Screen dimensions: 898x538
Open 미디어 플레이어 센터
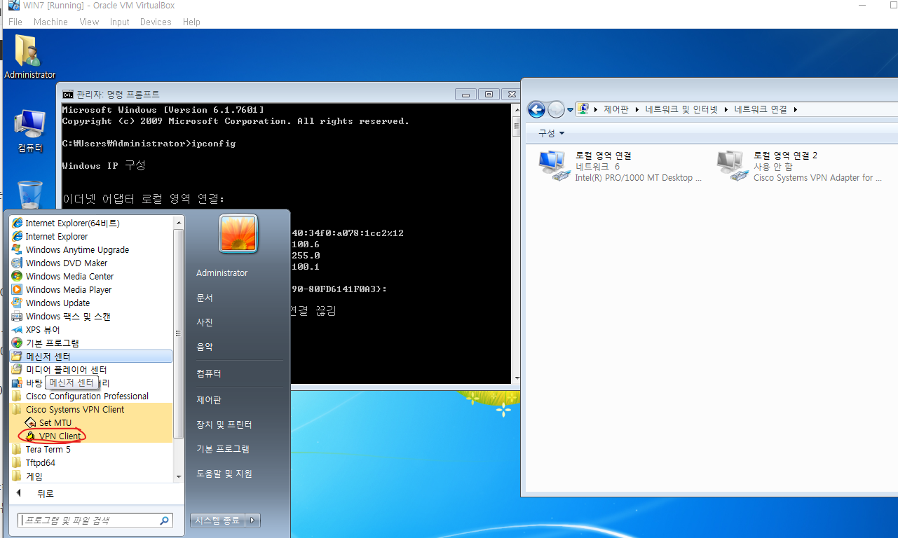pos(66,369)
